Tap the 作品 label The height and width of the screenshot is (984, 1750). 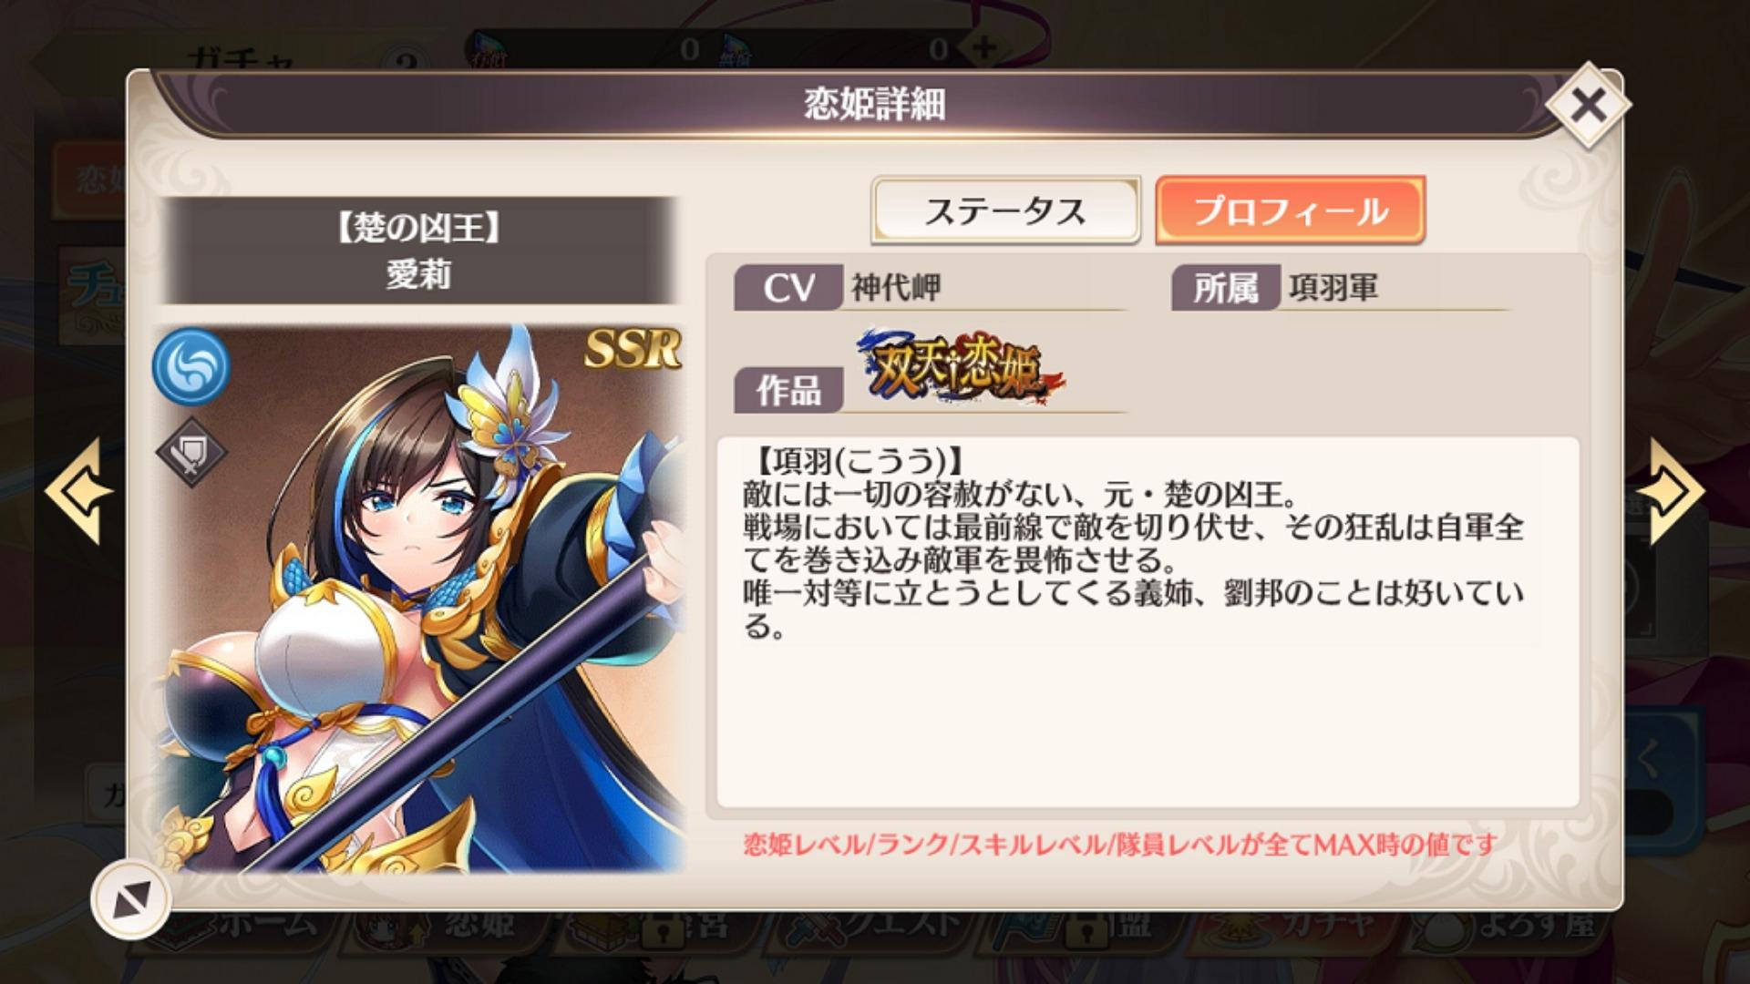pyautogui.click(x=788, y=391)
